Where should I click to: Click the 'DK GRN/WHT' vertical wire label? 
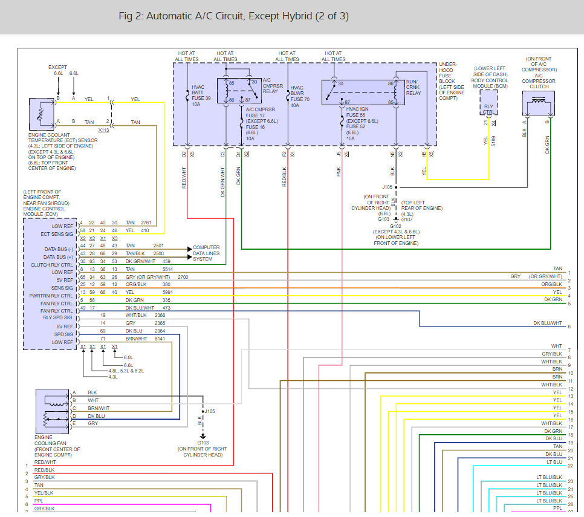pyautogui.click(x=222, y=182)
